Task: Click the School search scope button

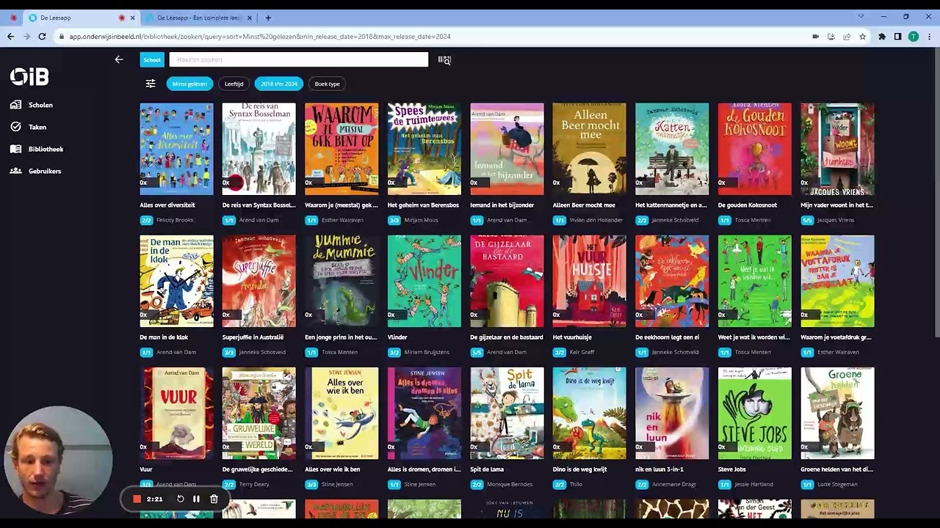Action: (x=152, y=60)
